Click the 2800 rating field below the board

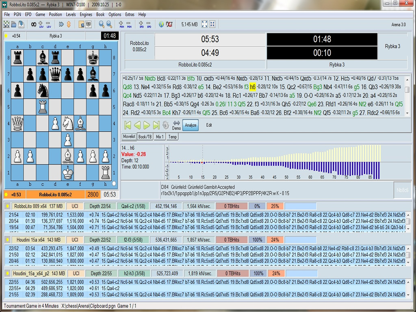(93, 195)
